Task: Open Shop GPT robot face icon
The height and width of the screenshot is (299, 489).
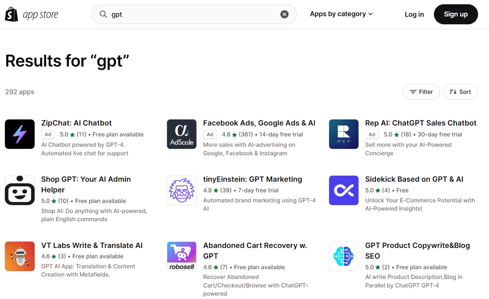Action: point(20,191)
